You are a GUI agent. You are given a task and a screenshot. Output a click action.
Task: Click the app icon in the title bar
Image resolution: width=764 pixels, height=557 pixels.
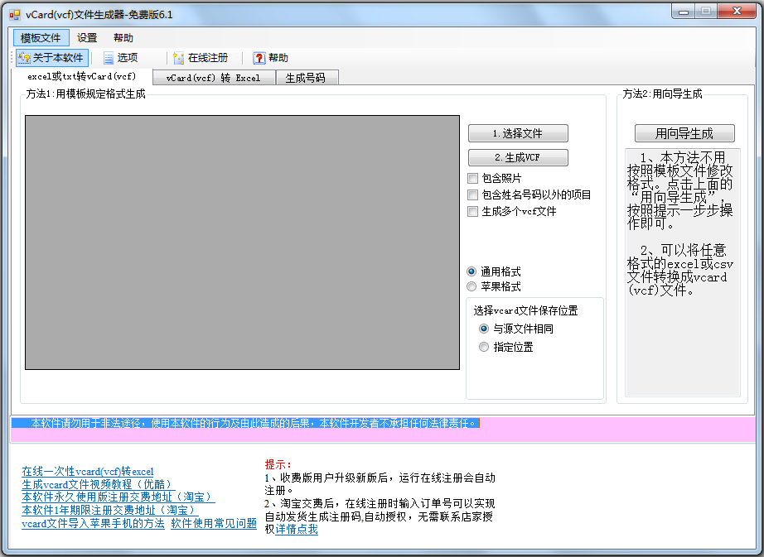pyautogui.click(x=15, y=15)
